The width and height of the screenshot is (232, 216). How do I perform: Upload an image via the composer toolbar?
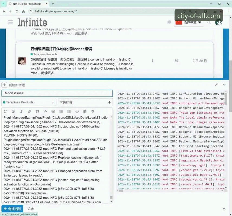53,112
